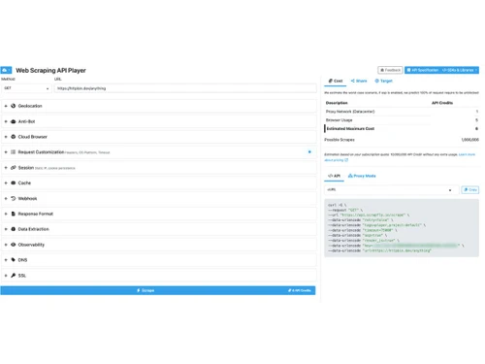The height and width of the screenshot is (364, 485).
Task: Click the Geolocation globe icon
Action: (14, 106)
